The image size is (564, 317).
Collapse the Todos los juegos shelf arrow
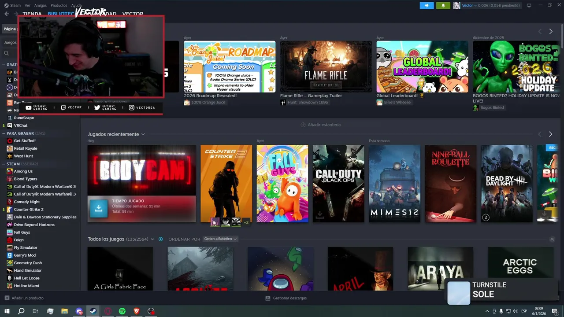552,239
